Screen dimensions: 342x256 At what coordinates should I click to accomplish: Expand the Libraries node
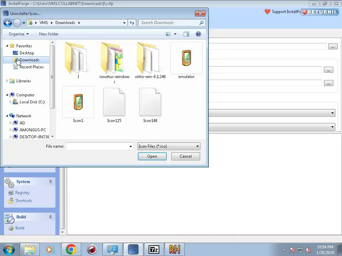[x=7, y=81]
